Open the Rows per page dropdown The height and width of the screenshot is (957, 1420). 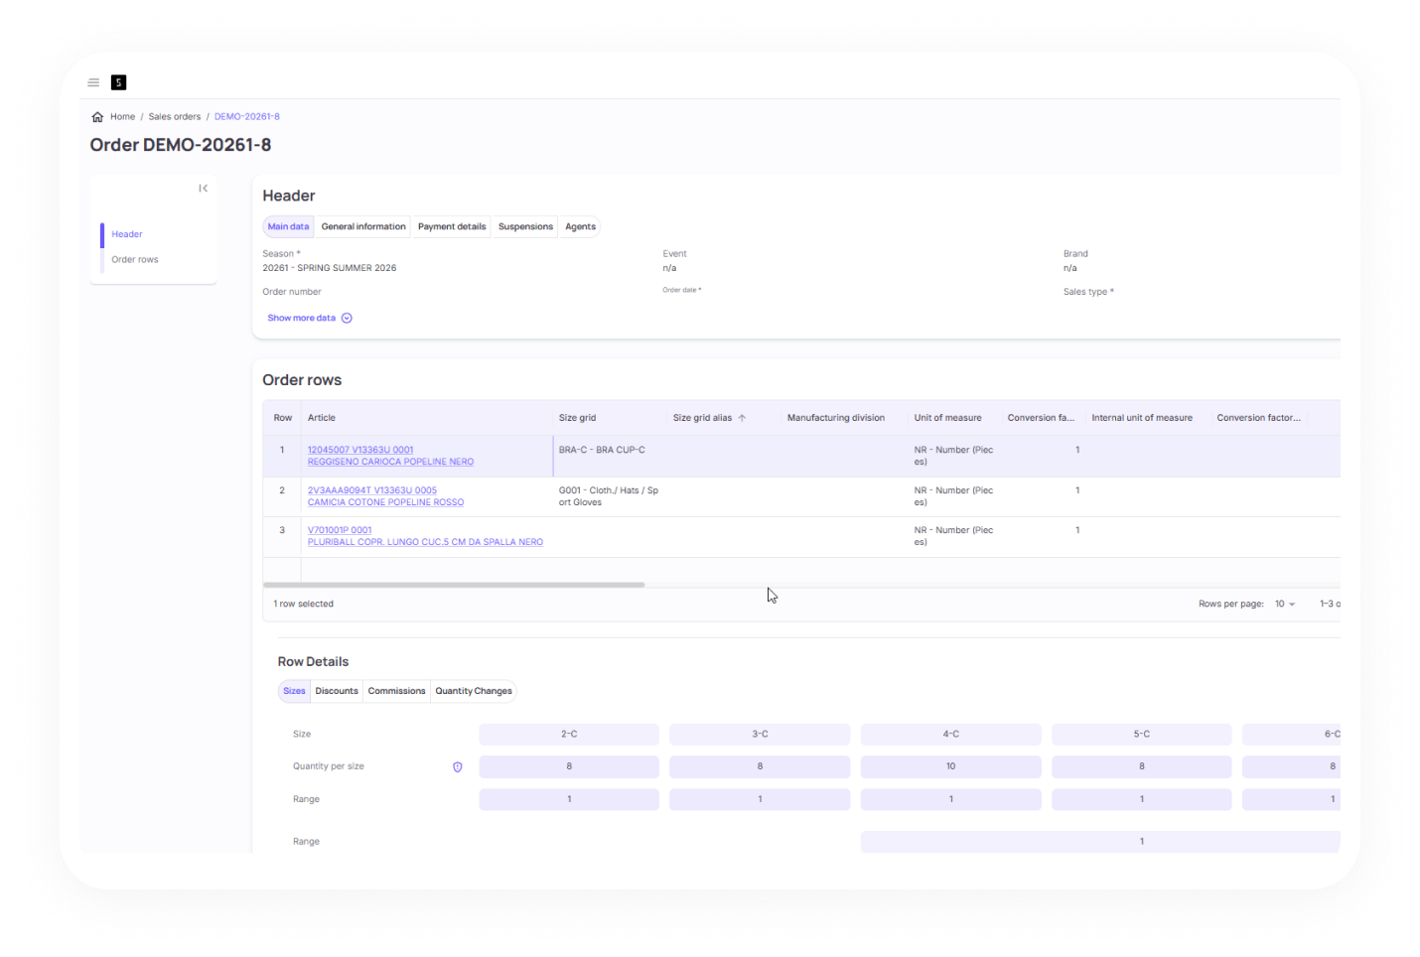(1285, 604)
